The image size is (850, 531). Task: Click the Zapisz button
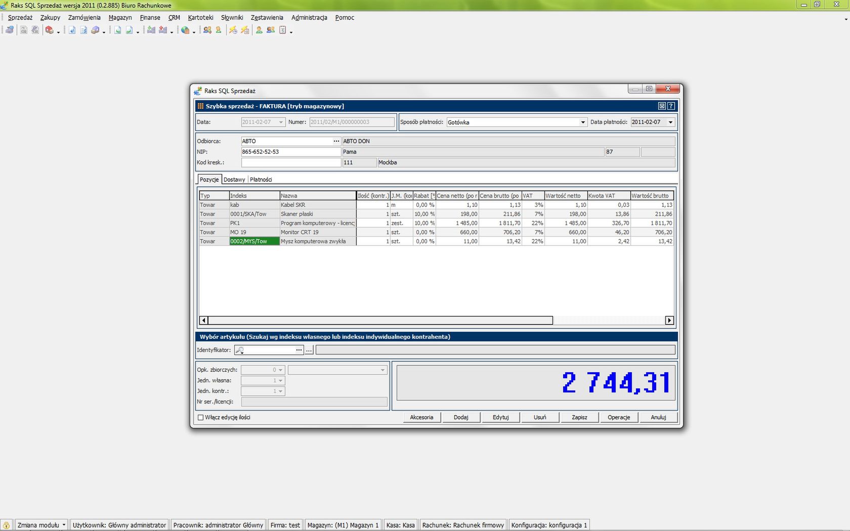click(x=579, y=418)
